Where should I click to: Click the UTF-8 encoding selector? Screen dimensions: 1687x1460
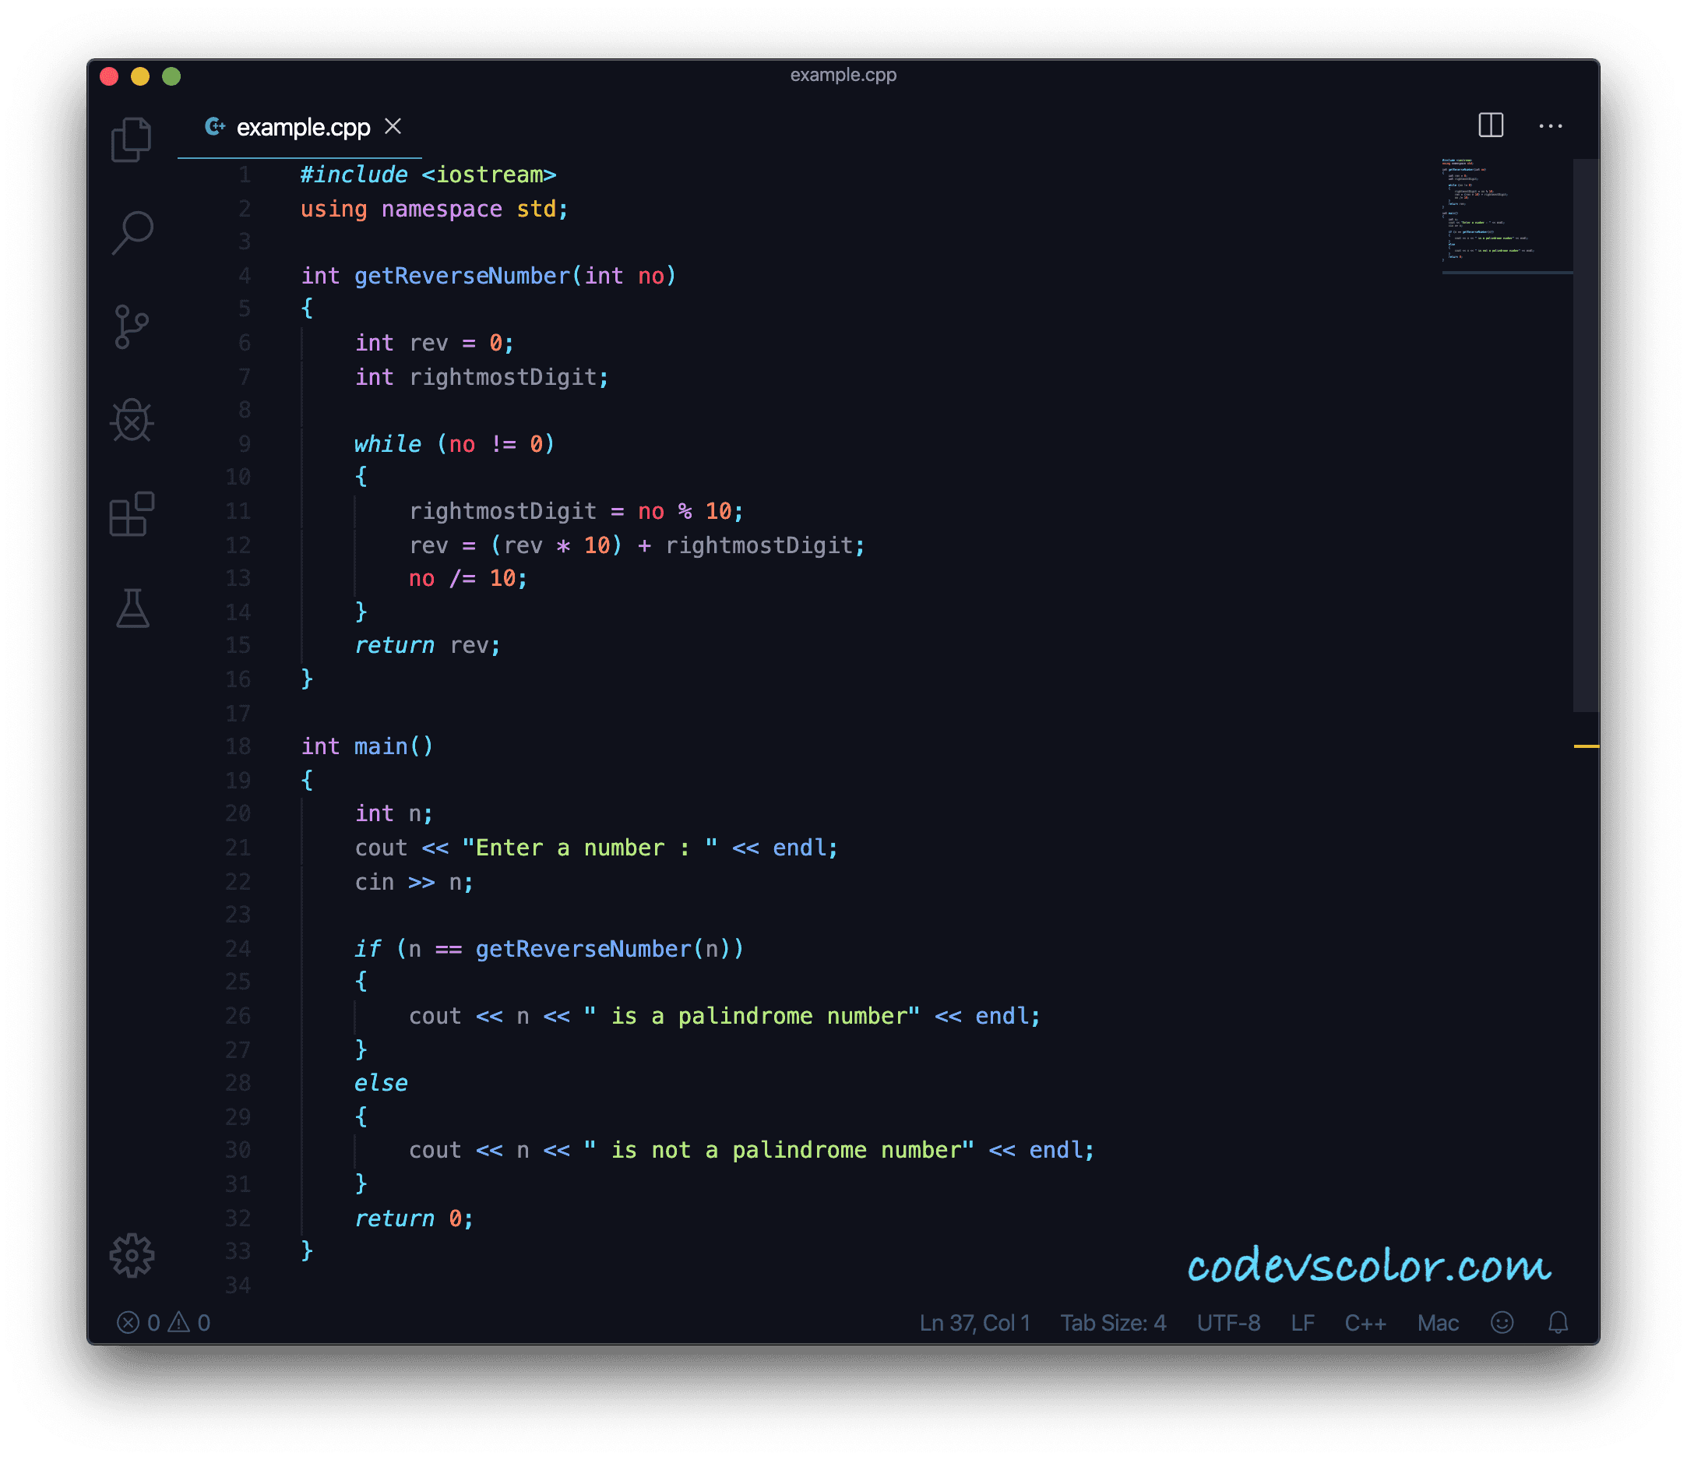(x=1228, y=1322)
